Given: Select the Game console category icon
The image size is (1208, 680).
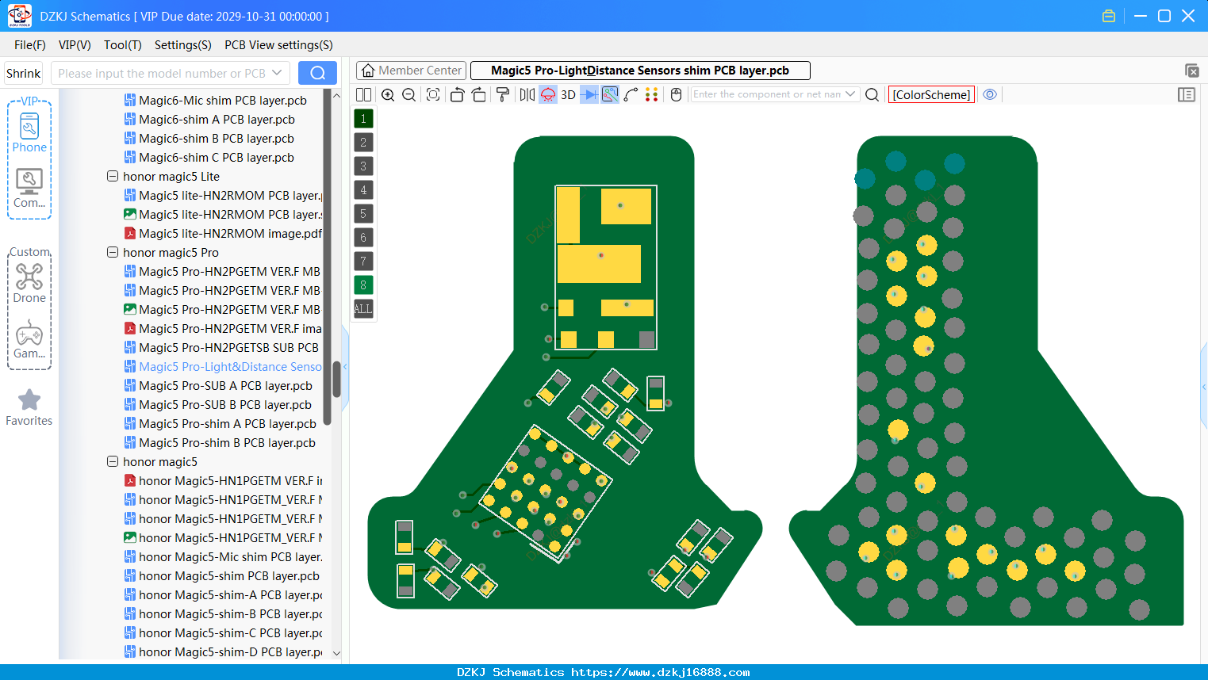Looking at the screenshot, I should click(29, 339).
